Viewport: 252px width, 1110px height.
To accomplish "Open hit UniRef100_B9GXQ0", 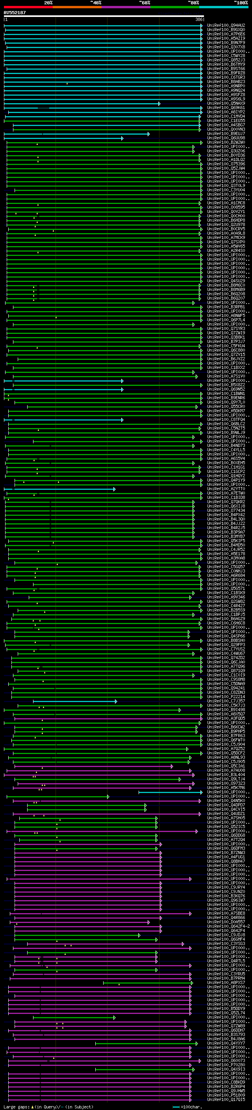I will pos(226,30).
